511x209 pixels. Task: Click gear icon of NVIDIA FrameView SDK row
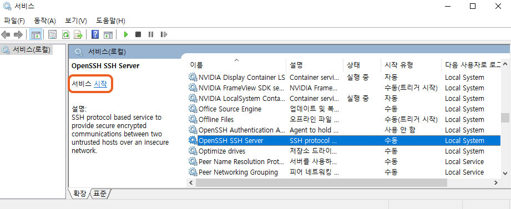click(x=193, y=88)
